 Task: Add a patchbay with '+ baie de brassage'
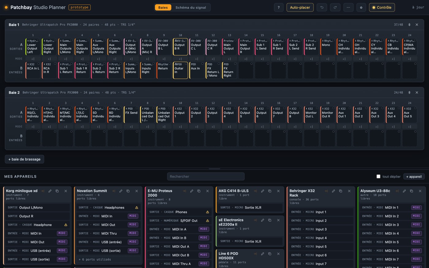coord(25,159)
